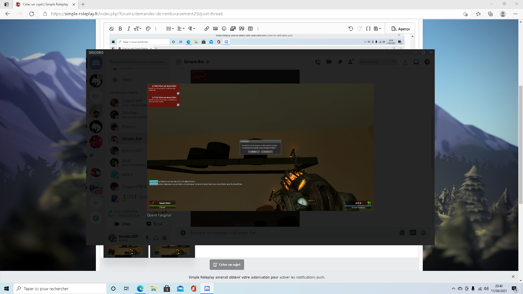Screen dimensions: 523x294
Task: Toggle italic formatting in the forum editor
Action: [129, 29]
